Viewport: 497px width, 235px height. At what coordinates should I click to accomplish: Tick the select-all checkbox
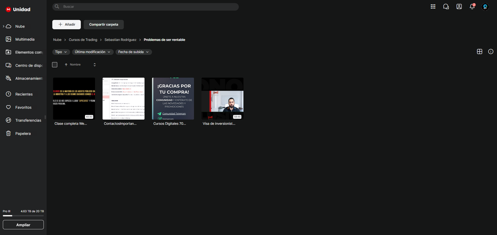pos(55,65)
